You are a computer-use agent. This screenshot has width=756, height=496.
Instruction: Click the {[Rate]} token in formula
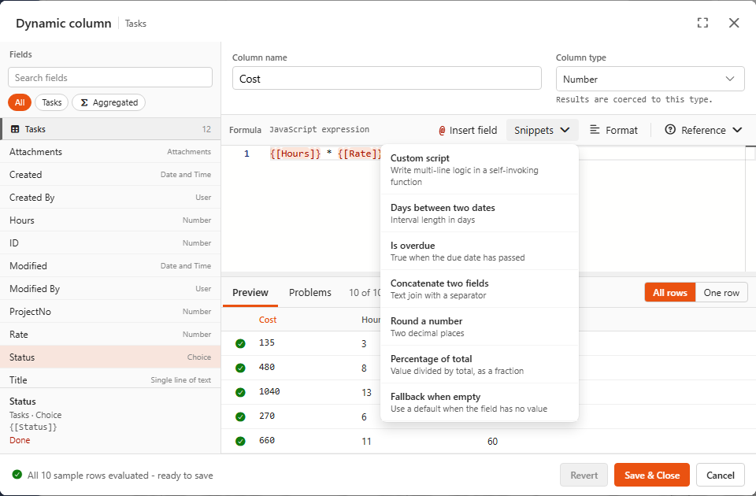(x=359, y=154)
